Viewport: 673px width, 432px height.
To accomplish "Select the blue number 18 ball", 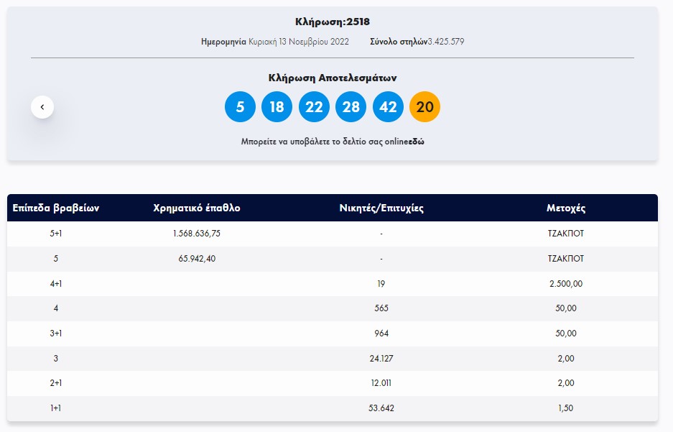I will (x=277, y=107).
